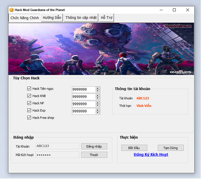This screenshot has height=179, width=201.
Task: Uncheck the Hack Free shop checkbox
Action: (29, 118)
